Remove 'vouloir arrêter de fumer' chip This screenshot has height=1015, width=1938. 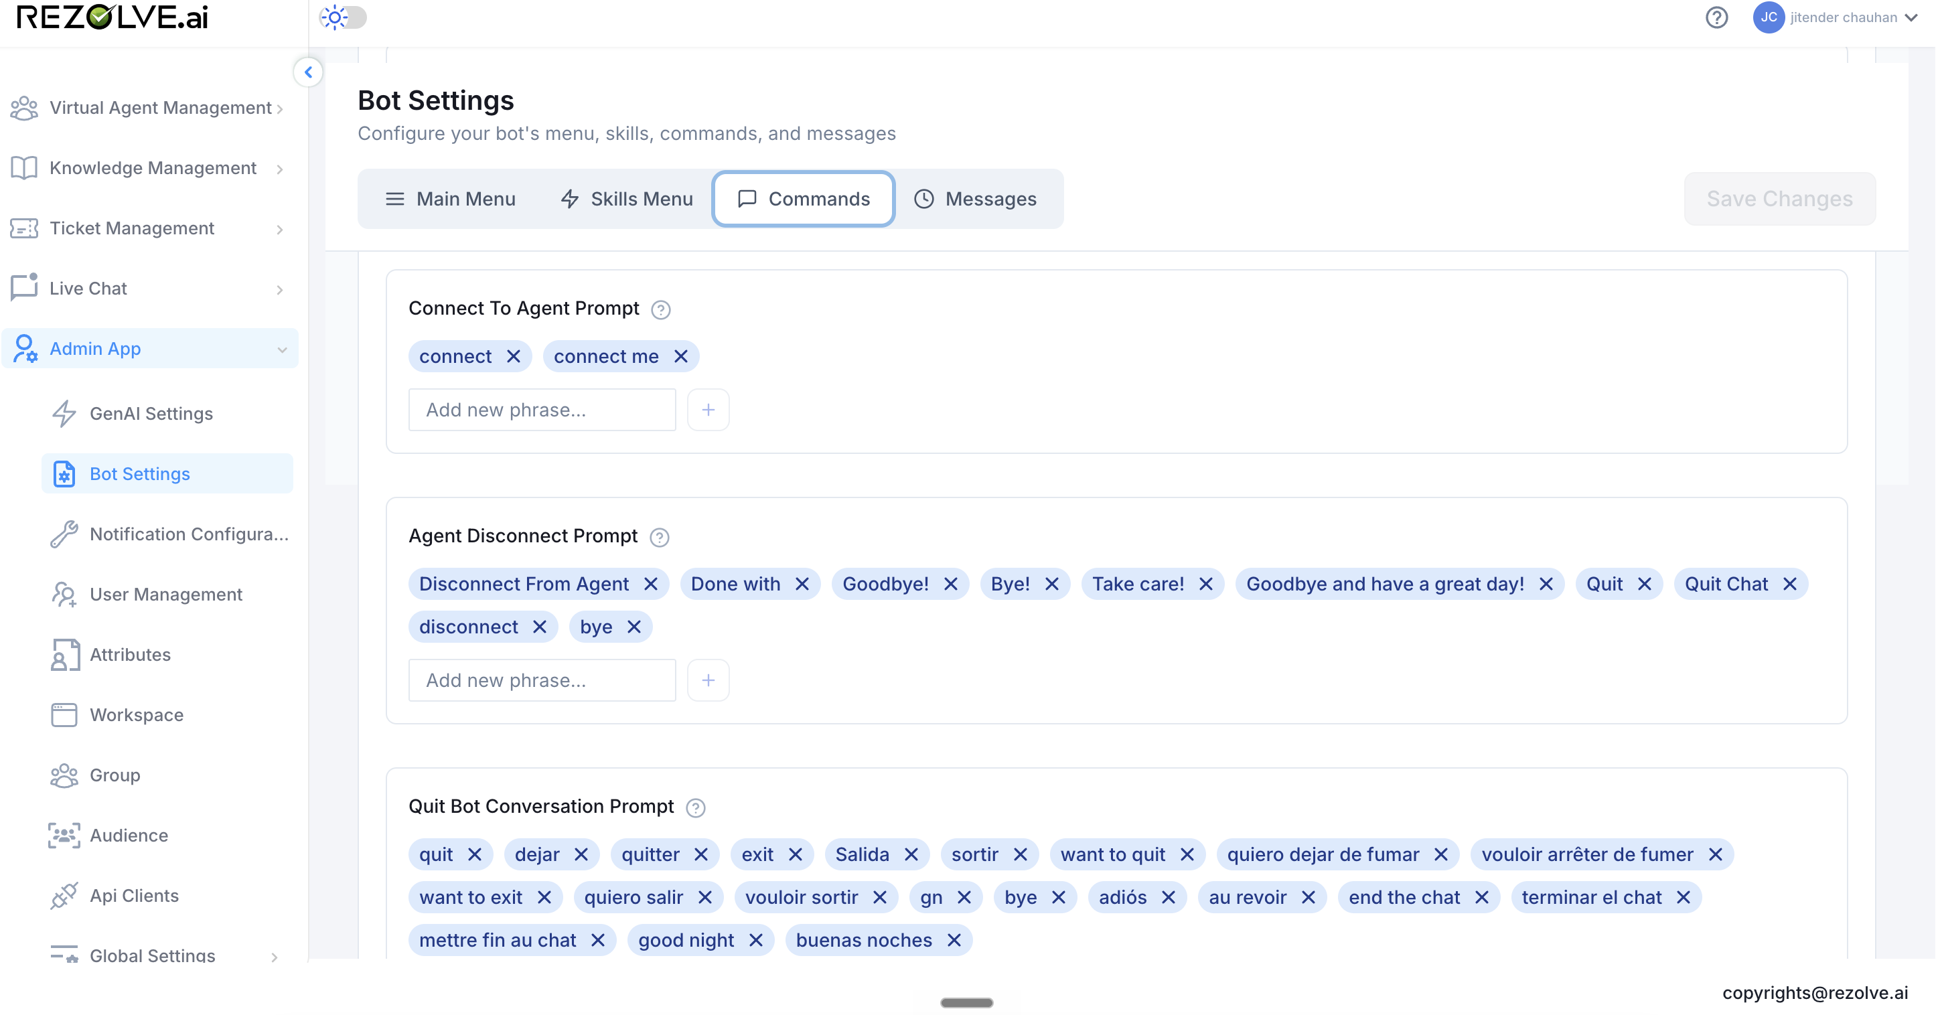[1715, 854]
